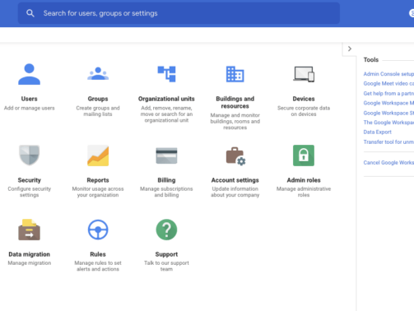The image size is (414, 311).
Task: Open the Users icon
Action: click(29, 74)
